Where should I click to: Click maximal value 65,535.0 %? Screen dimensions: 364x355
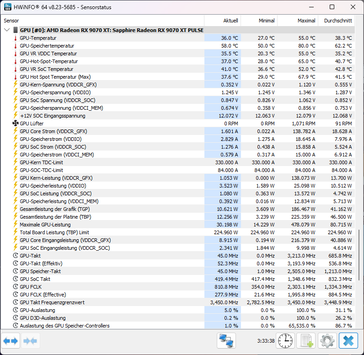point(302,326)
